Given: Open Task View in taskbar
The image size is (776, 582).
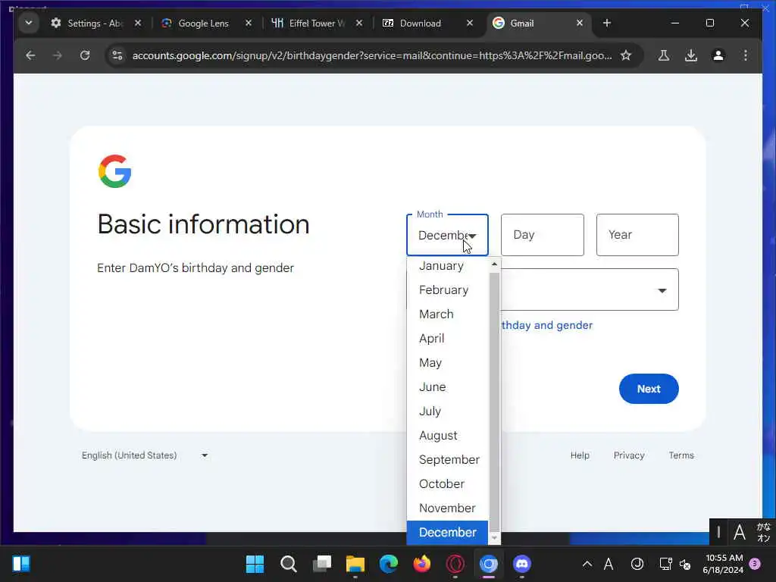Looking at the screenshot, I should [321, 564].
